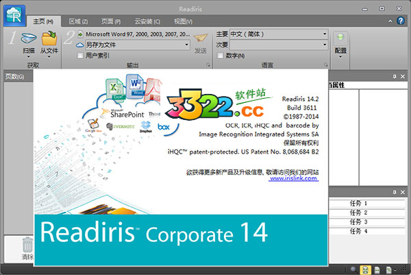
Task: Toggle the 数字(N) checkbox
Action: click(221, 56)
